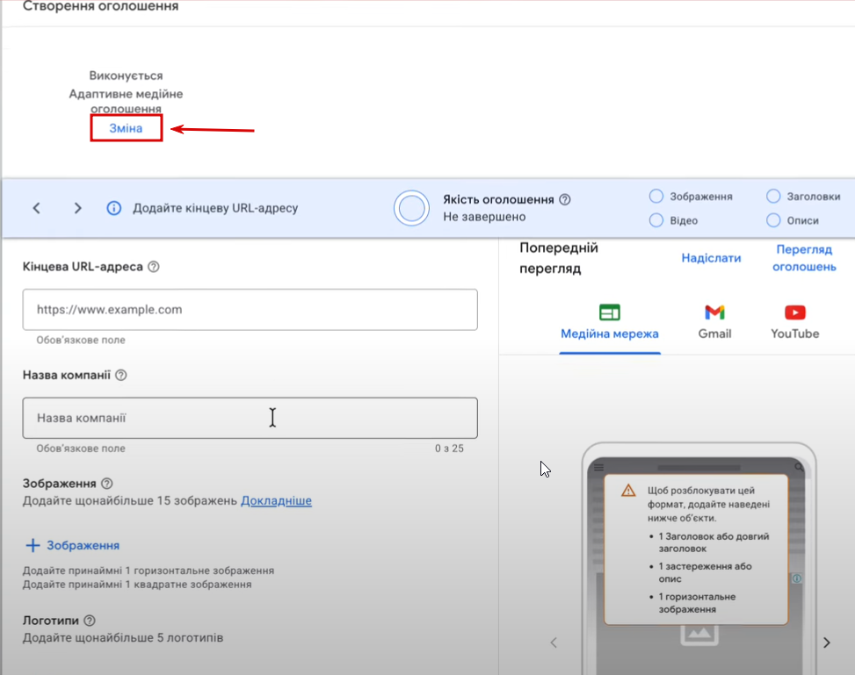Go to previous suggestion with left chevron
The image size is (855, 675).
pyautogui.click(x=37, y=208)
